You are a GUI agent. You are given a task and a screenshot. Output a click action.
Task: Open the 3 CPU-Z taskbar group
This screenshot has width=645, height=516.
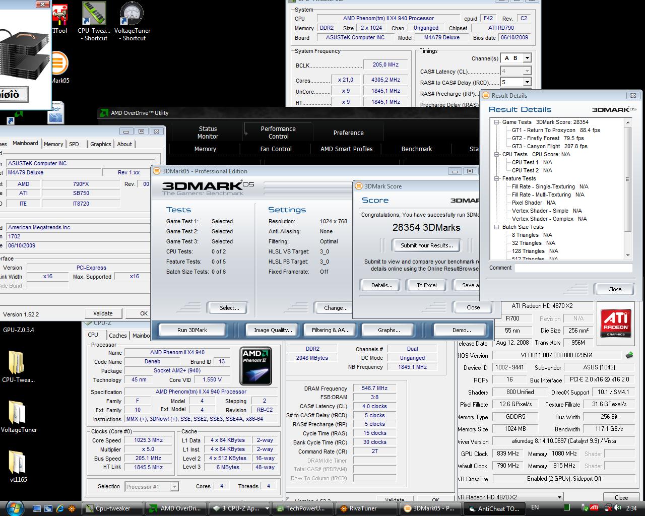(x=240, y=508)
